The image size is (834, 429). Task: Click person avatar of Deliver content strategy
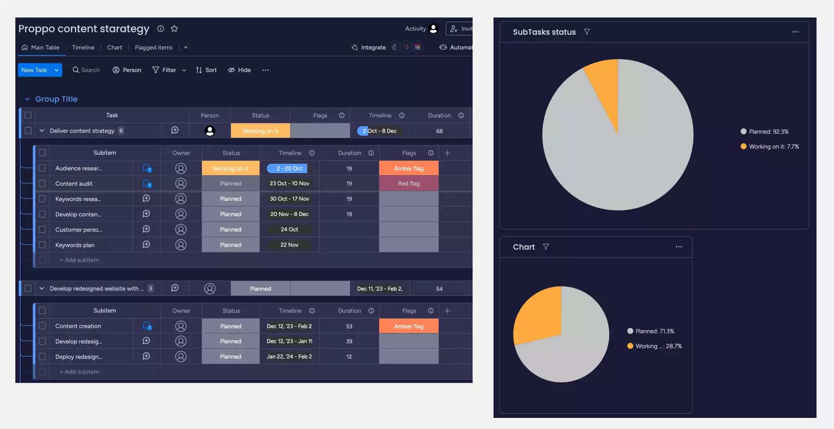(210, 131)
